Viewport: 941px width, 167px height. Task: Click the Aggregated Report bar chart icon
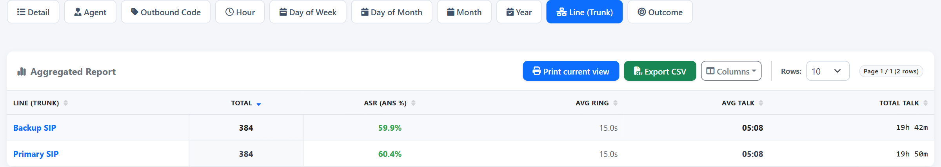click(x=22, y=71)
